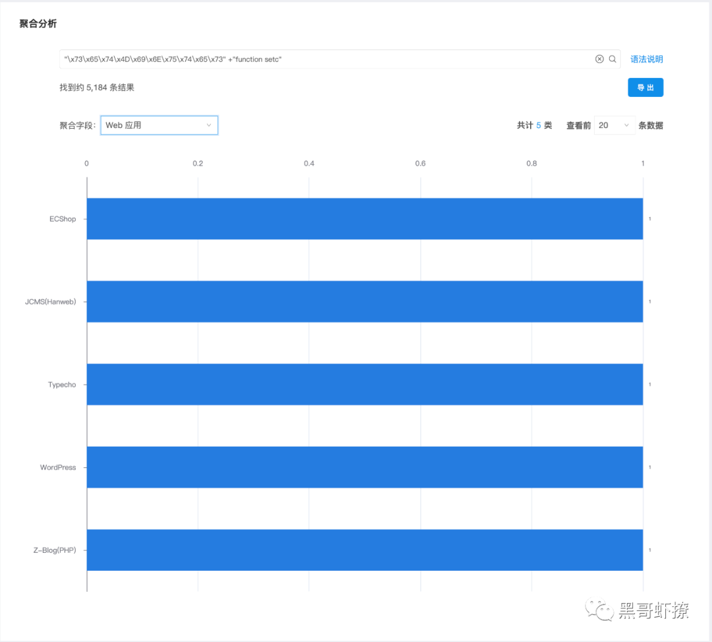Click the 导出 export button

(x=645, y=87)
